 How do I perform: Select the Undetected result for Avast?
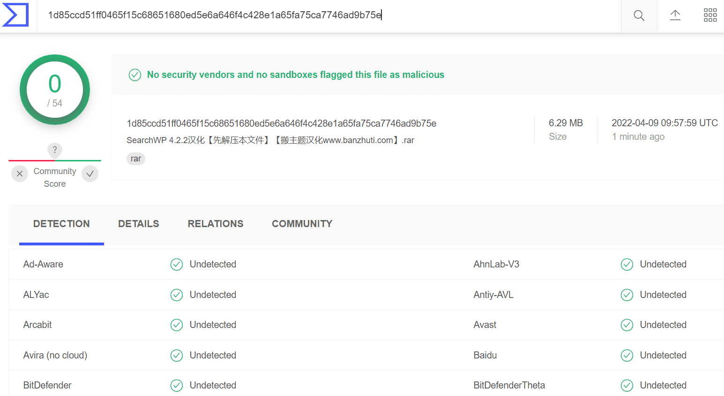663,325
